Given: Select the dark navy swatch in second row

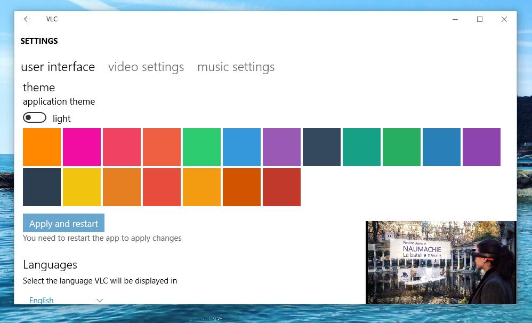Looking at the screenshot, I should tap(42, 187).
